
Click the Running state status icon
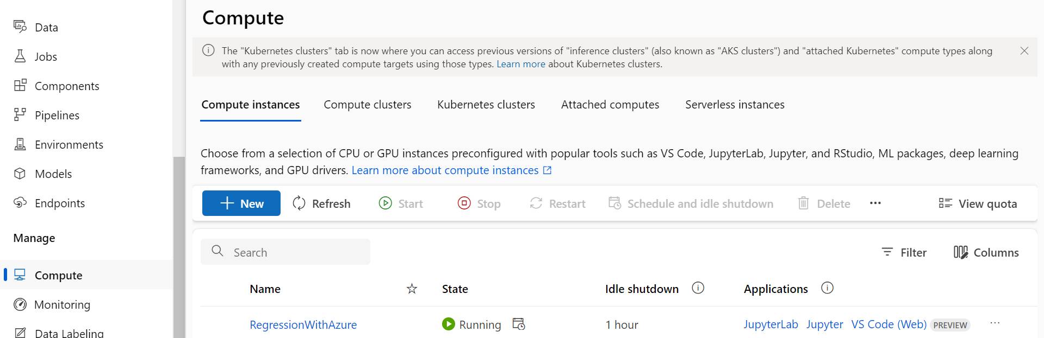[x=448, y=324]
